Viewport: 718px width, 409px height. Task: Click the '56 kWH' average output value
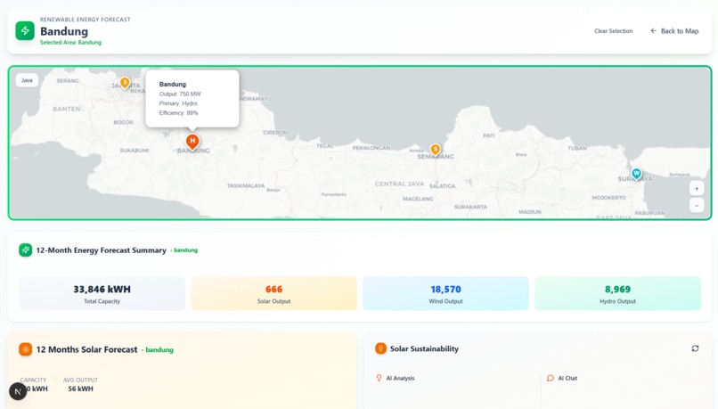[x=80, y=389]
